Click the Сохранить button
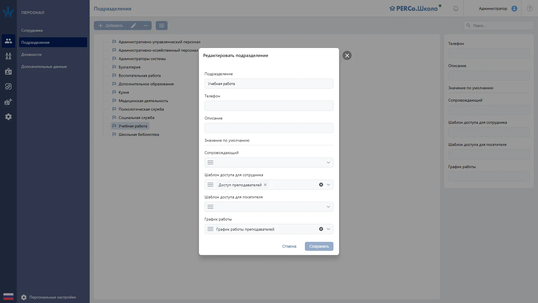 click(319, 246)
